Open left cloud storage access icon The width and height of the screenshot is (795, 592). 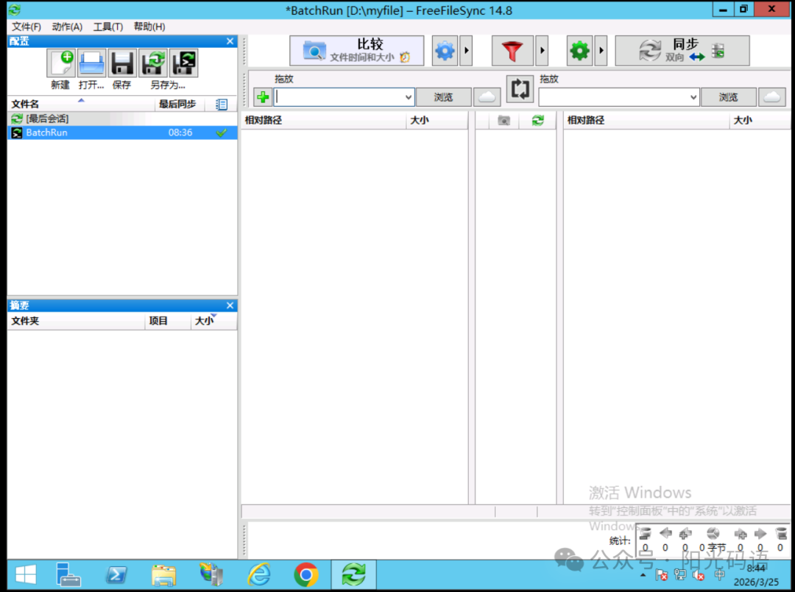pos(487,97)
